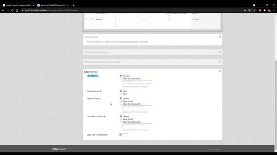Open the Chrome three-dot menu
The image size is (277, 155).
point(274,10)
